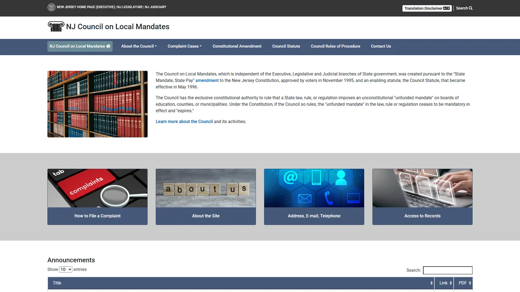Open the About the Site card
This screenshot has width=520, height=292.
coord(206,216)
